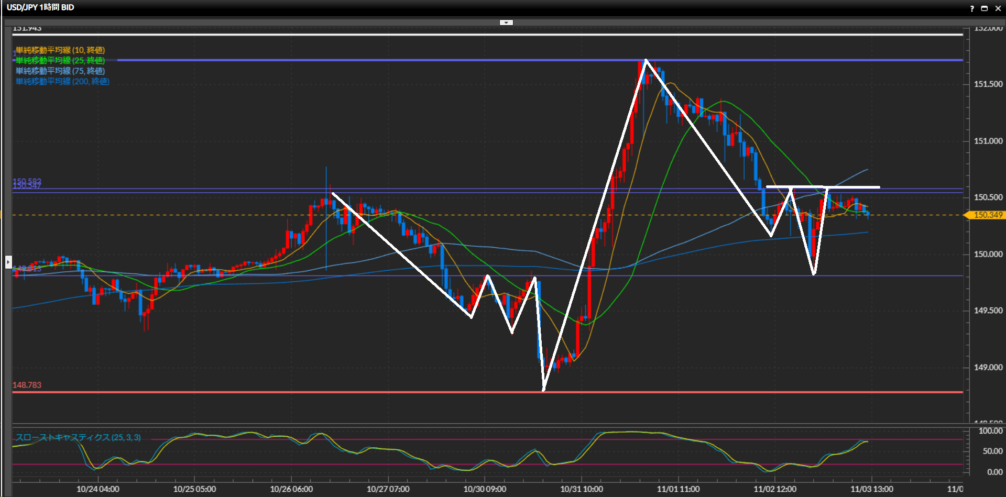Image resolution: width=1006 pixels, height=497 pixels.
Task: Click the 151.000 price axis label
Action: [x=988, y=141]
